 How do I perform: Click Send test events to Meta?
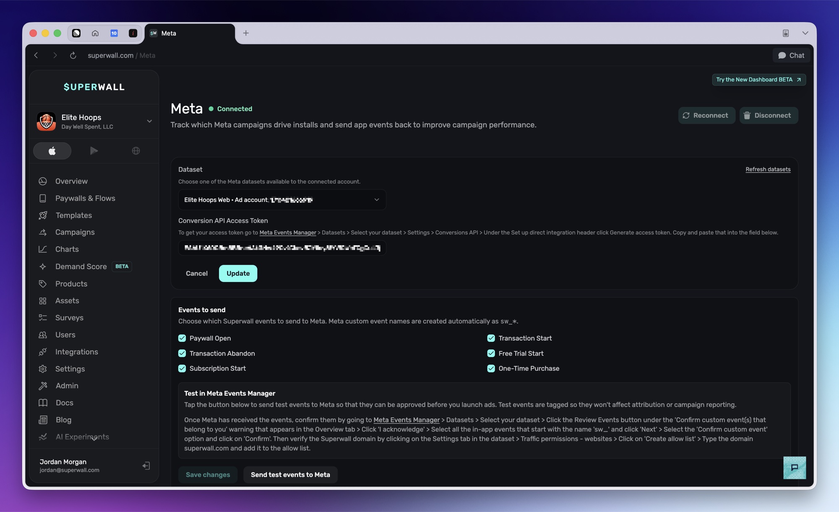pos(290,475)
